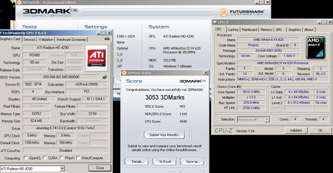Open the Memory tab in CPU-Z
Screen dimensions: 333x173
coord(266,30)
